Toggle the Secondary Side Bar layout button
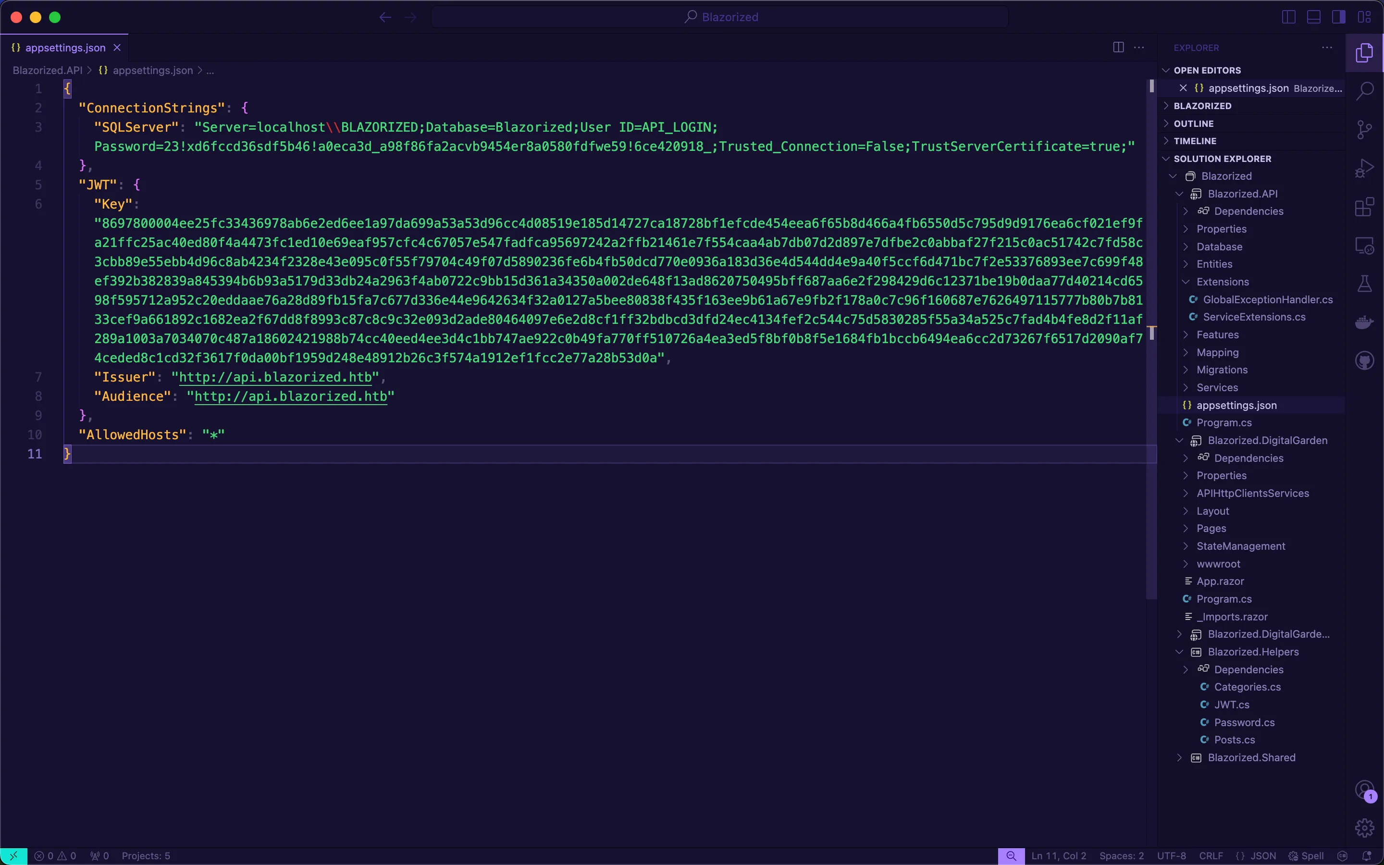Viewport: 1384px width, 865px height. point(1339,17)
